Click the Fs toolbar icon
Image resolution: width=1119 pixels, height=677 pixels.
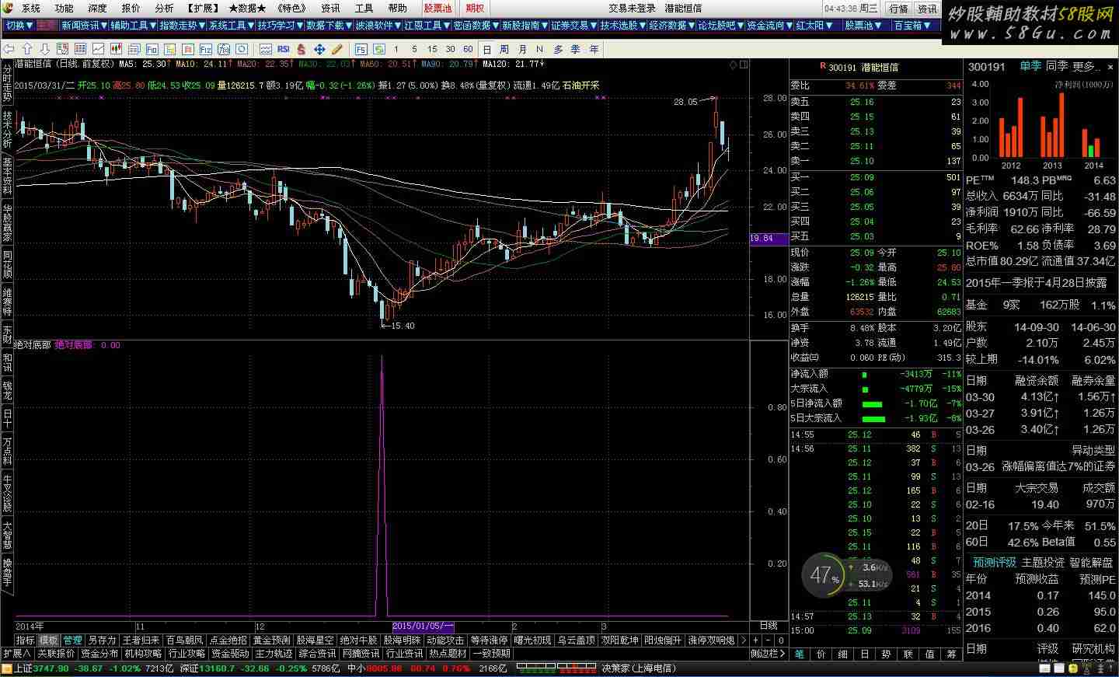[x=361, y=49]
